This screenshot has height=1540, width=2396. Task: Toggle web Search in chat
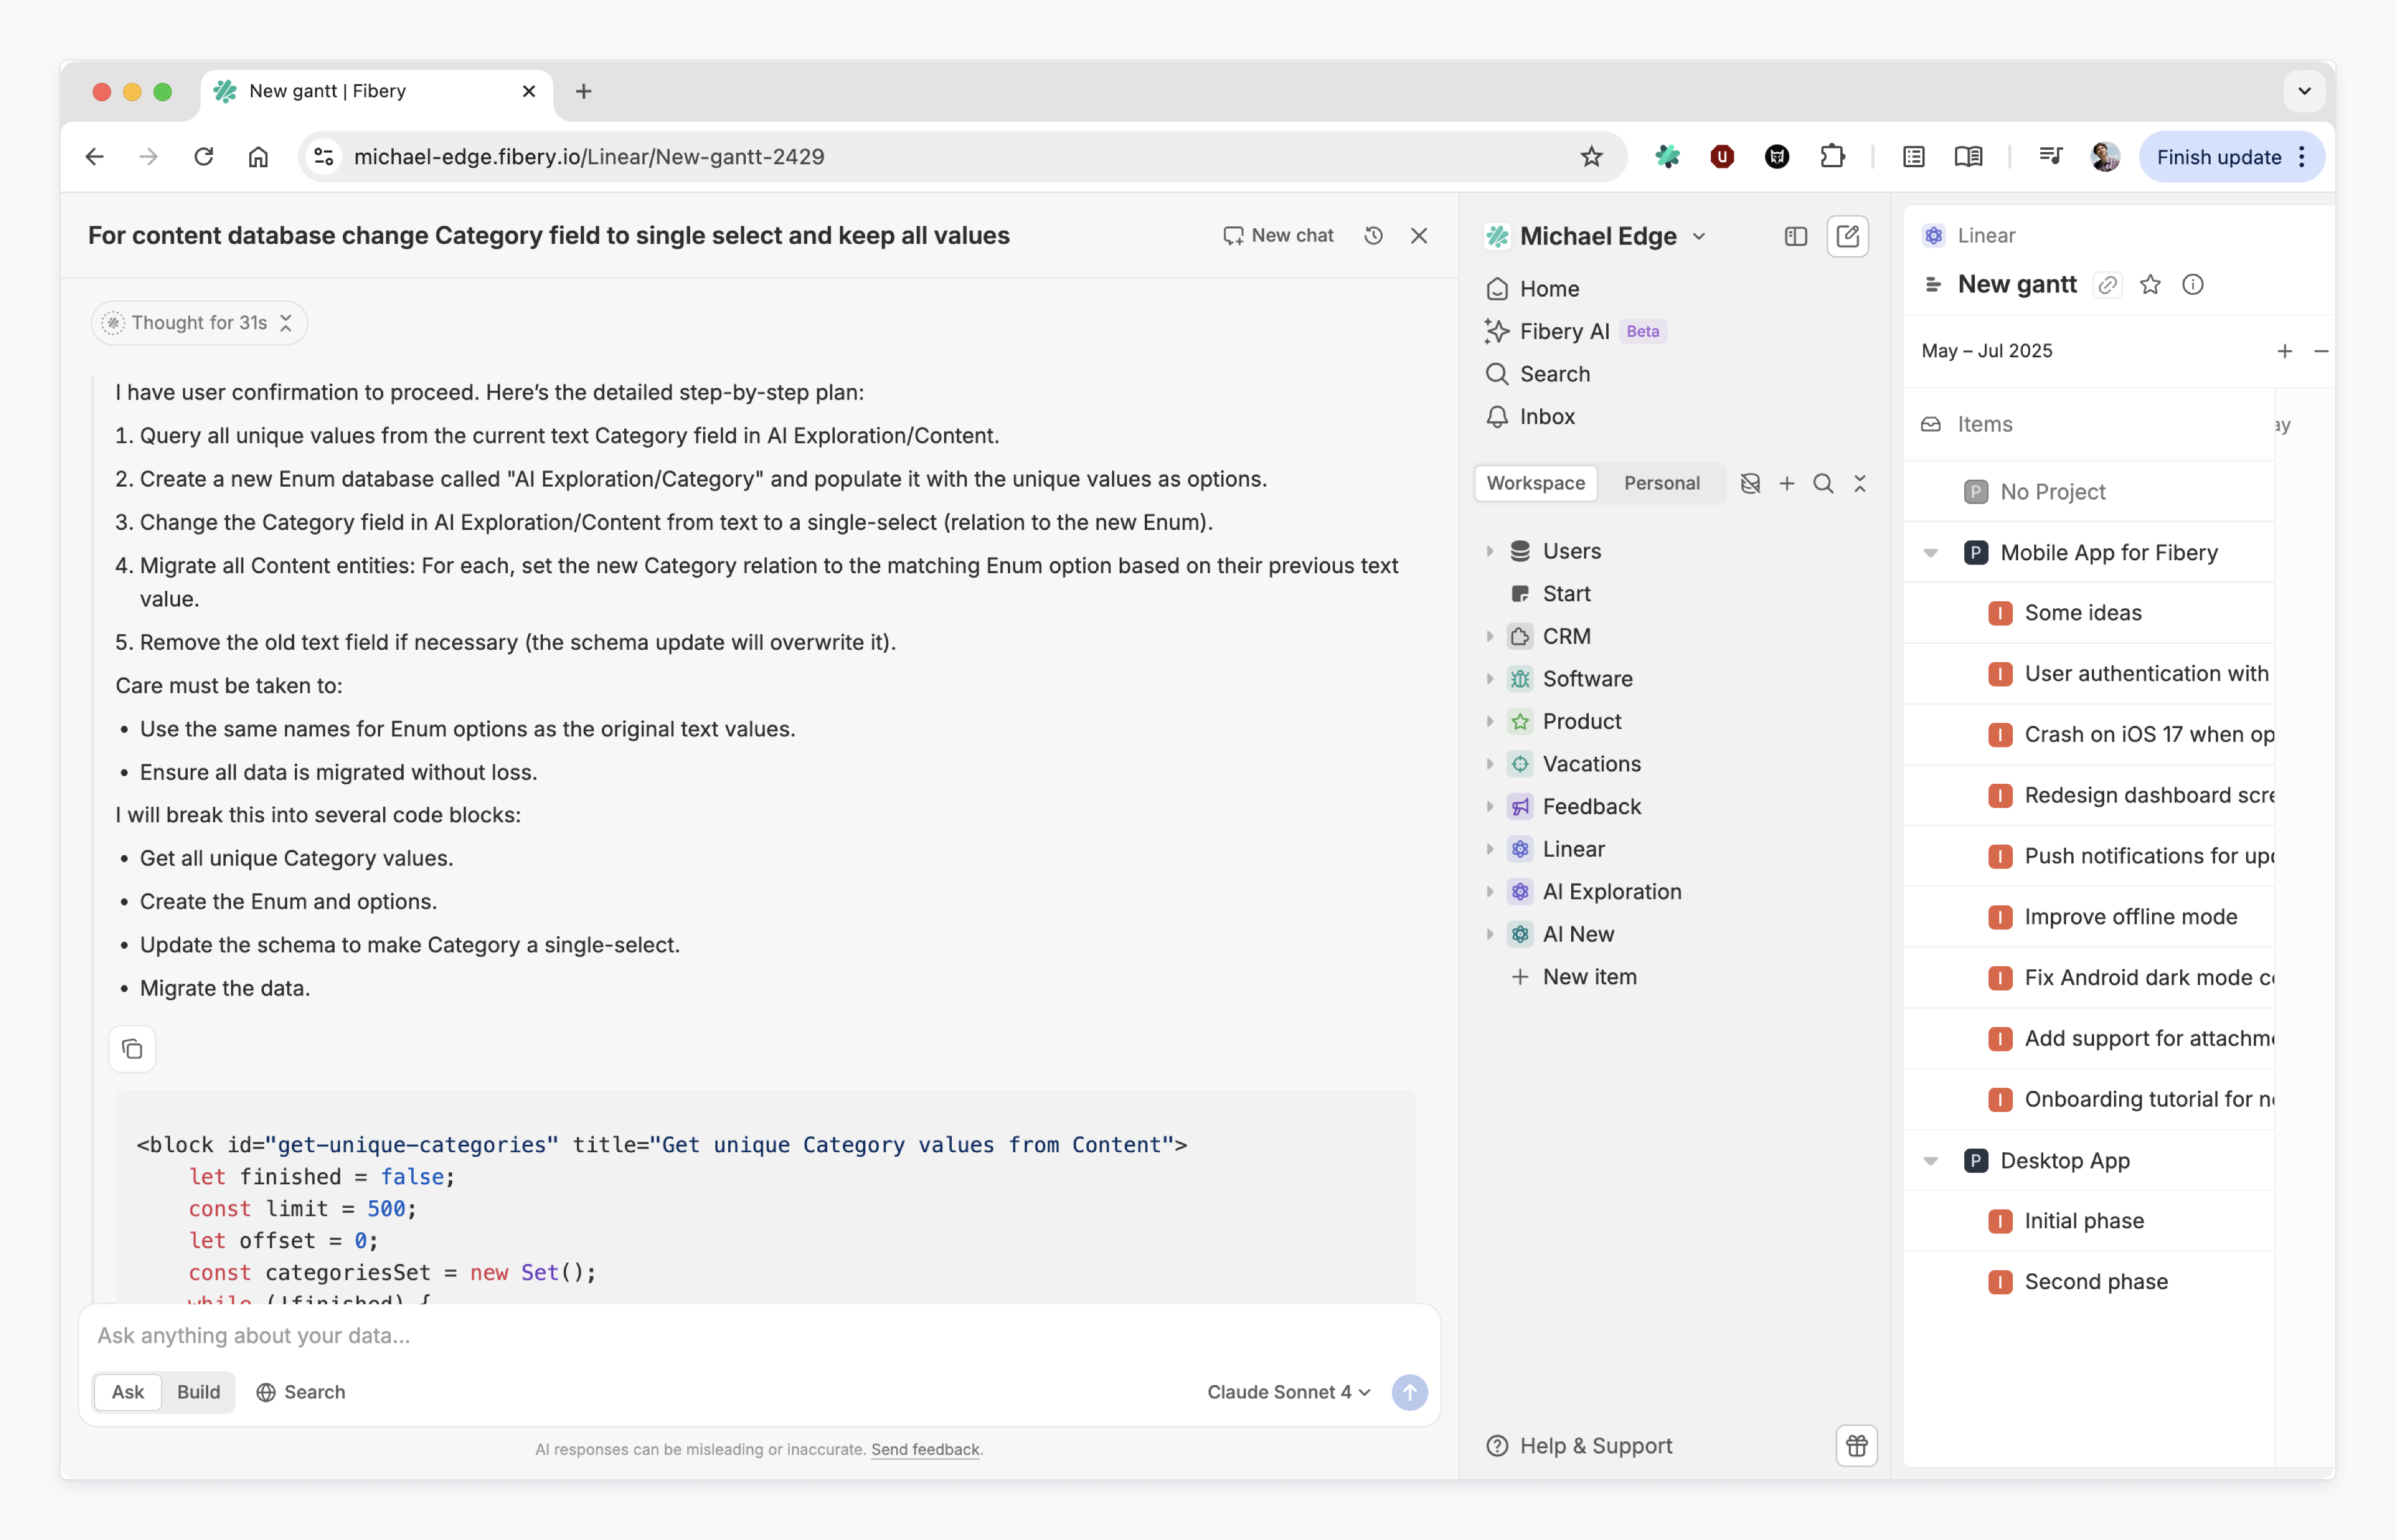(x=300, y=1392)
